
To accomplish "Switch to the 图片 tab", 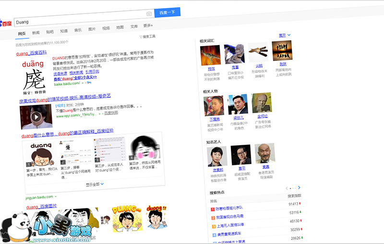I will coord(92,29).
